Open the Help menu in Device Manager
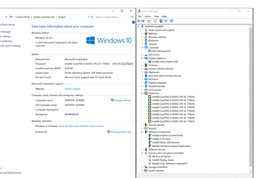 coord(164,16)
